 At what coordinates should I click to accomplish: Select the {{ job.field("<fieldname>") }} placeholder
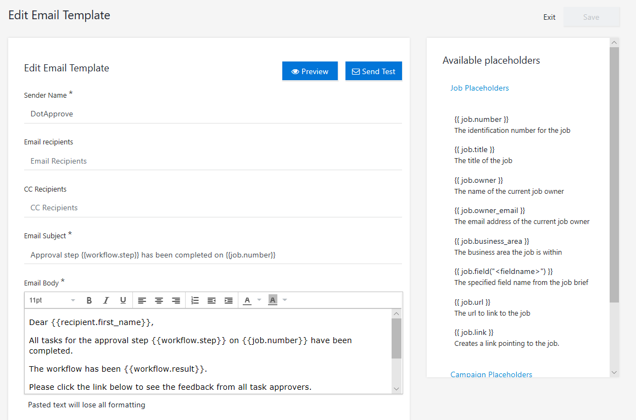click(504, 271)
